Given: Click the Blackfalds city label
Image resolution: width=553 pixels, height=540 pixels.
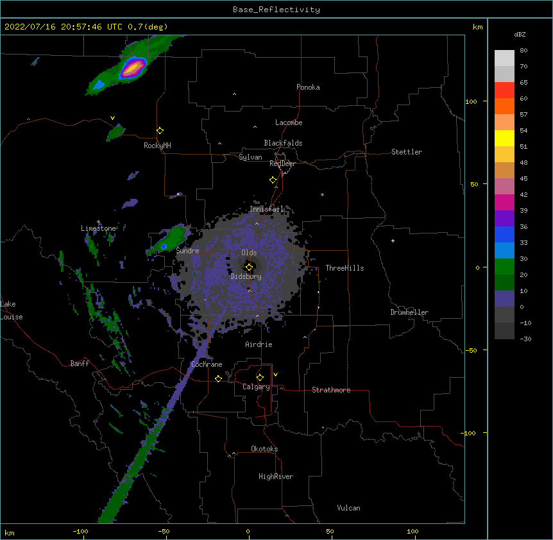Looking at the screenshot, I should tap(283, 143).
